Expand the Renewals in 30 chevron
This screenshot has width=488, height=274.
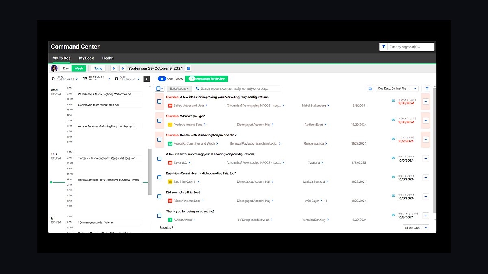pyautogui.click(x=109, y=79)
